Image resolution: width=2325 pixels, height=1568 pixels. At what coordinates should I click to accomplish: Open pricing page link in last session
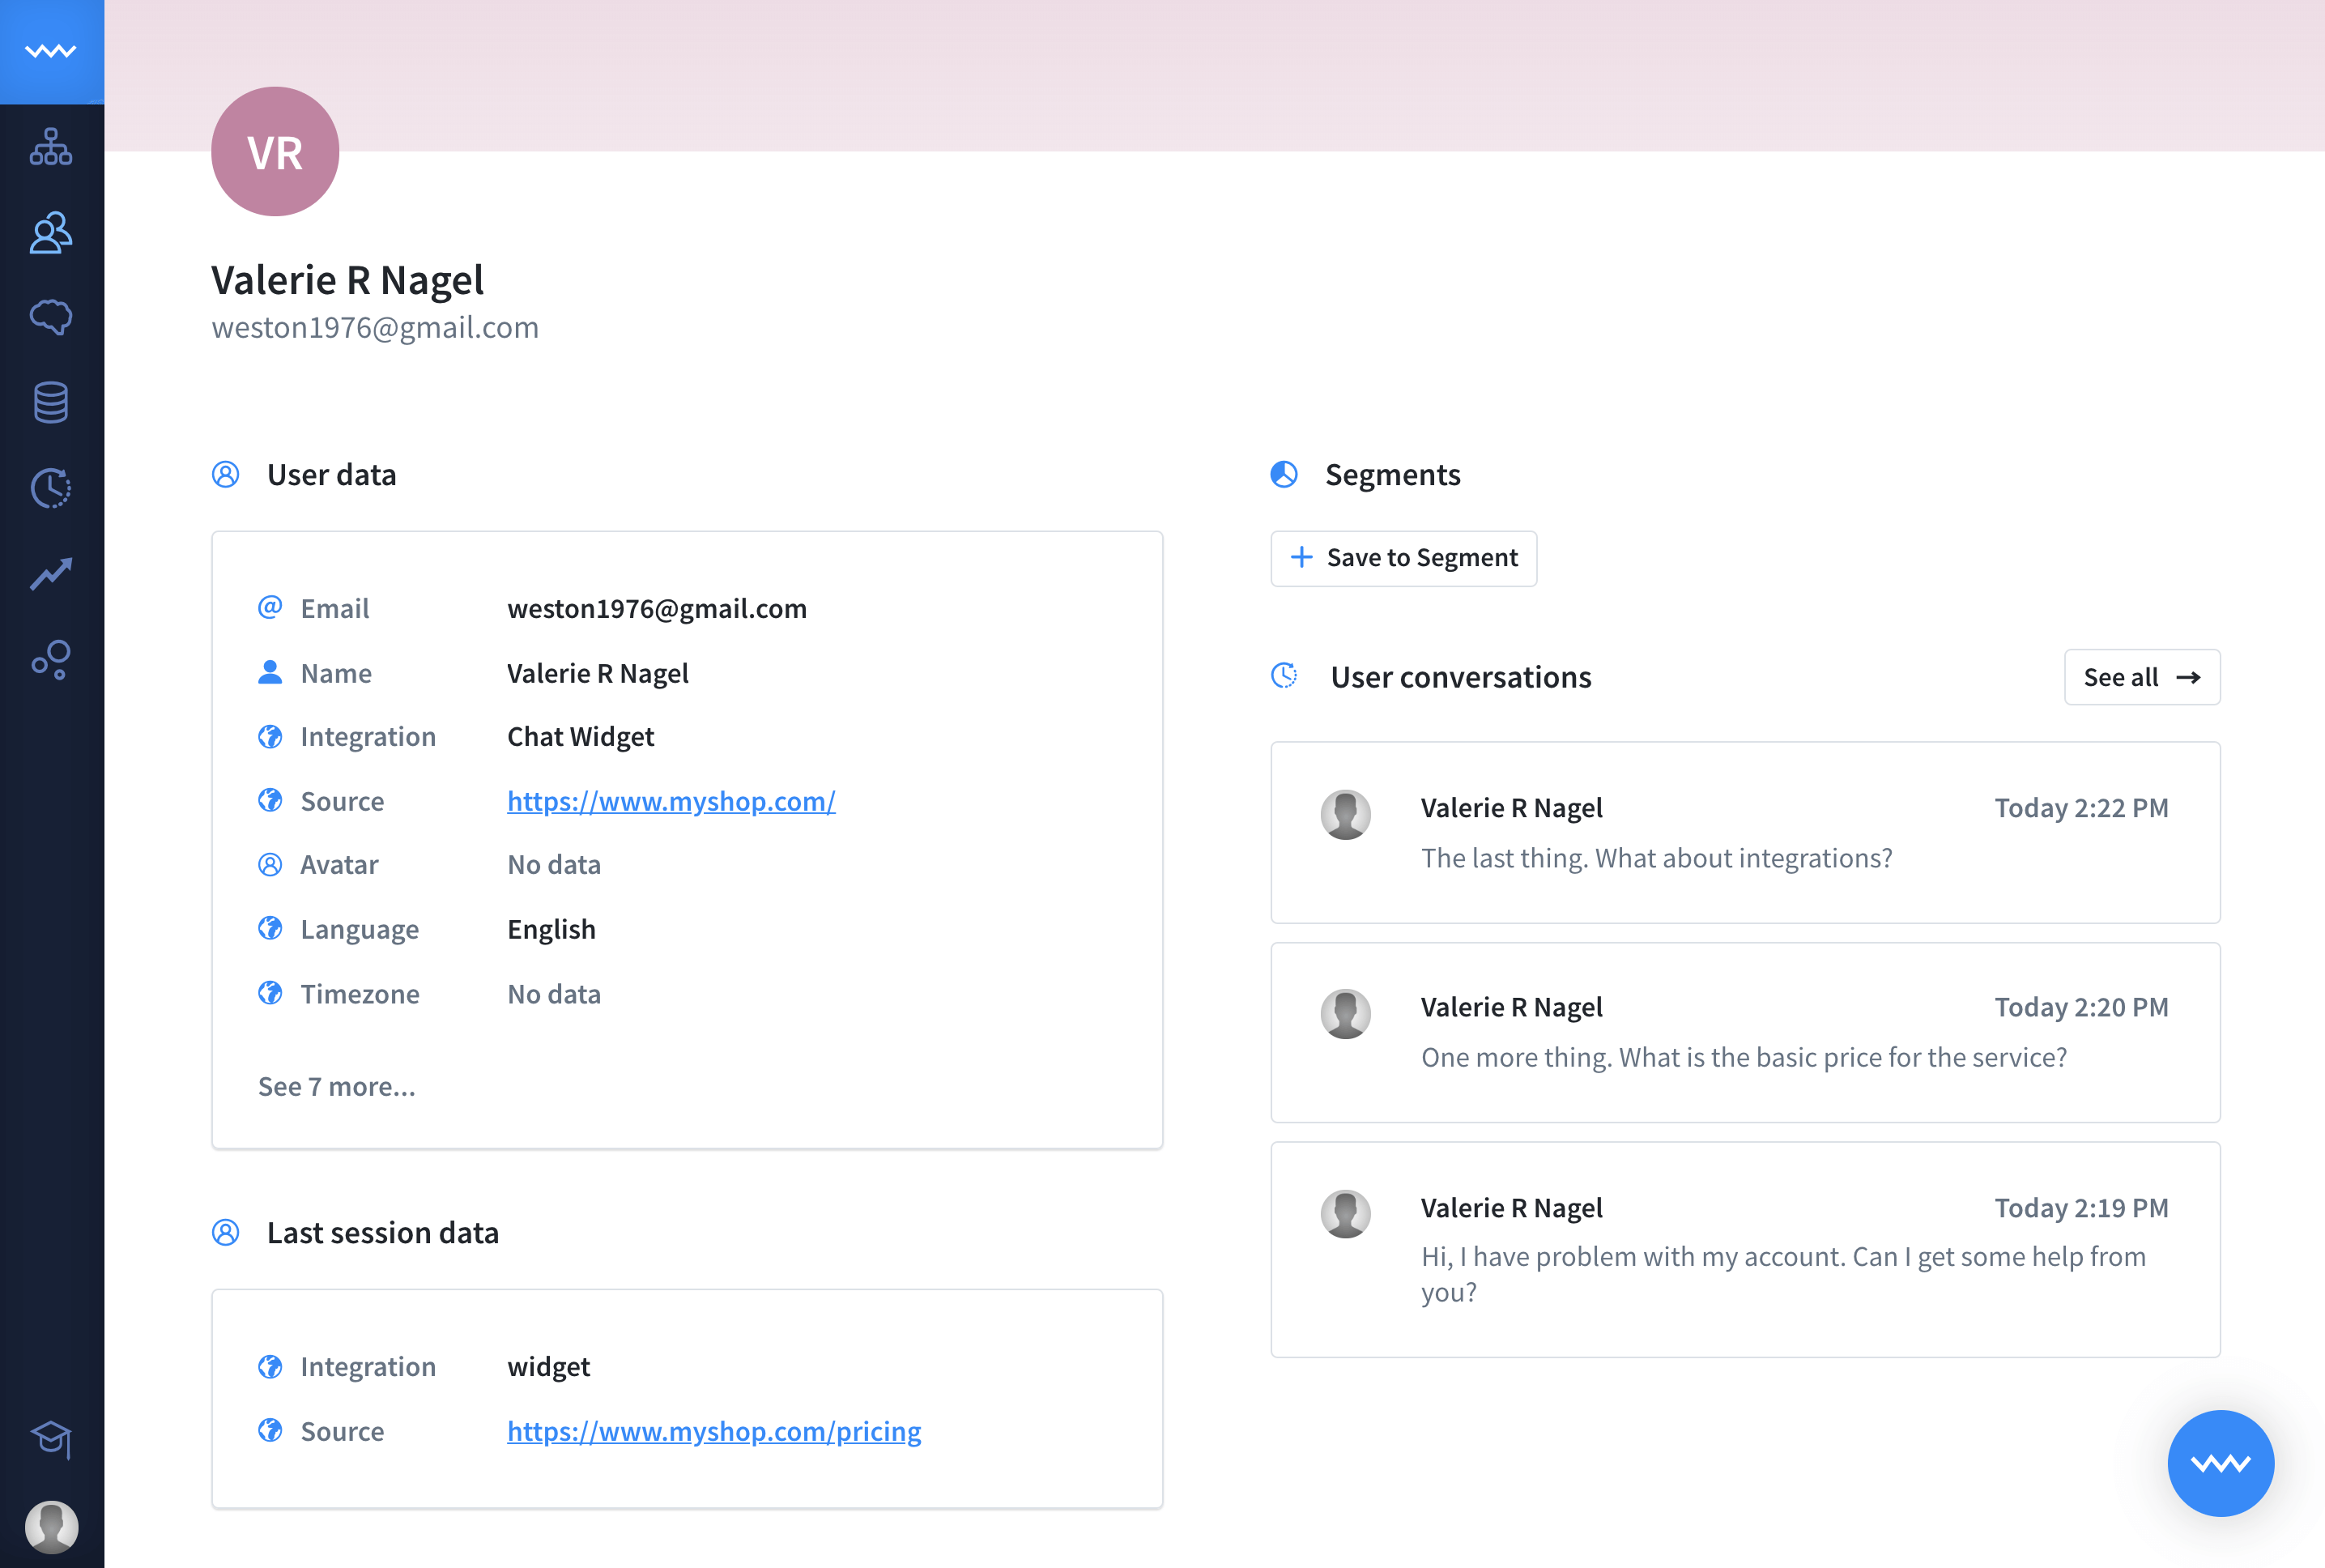[x=713, y=1430]
